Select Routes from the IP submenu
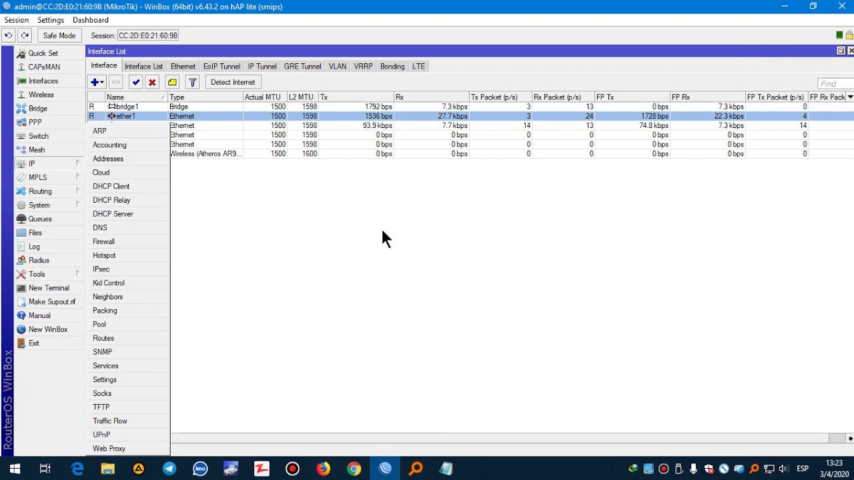The height and width of the screenshot is (480, 854). point(103,338)
